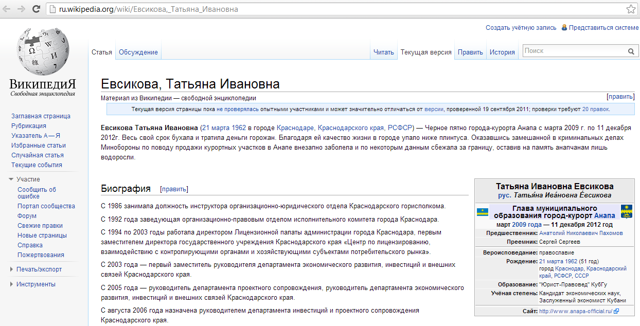Open the anapa-official.ru website link
Image resolution: width=640 pixels, height=326 pixels.
(x=576, y=311)
